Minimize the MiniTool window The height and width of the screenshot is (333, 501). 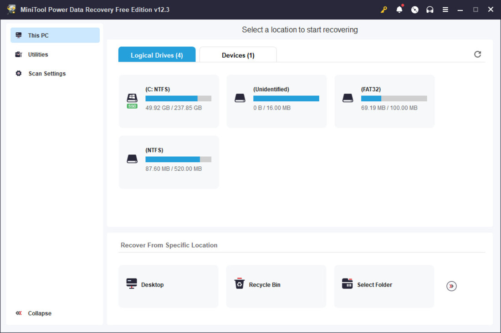[460, 10]
